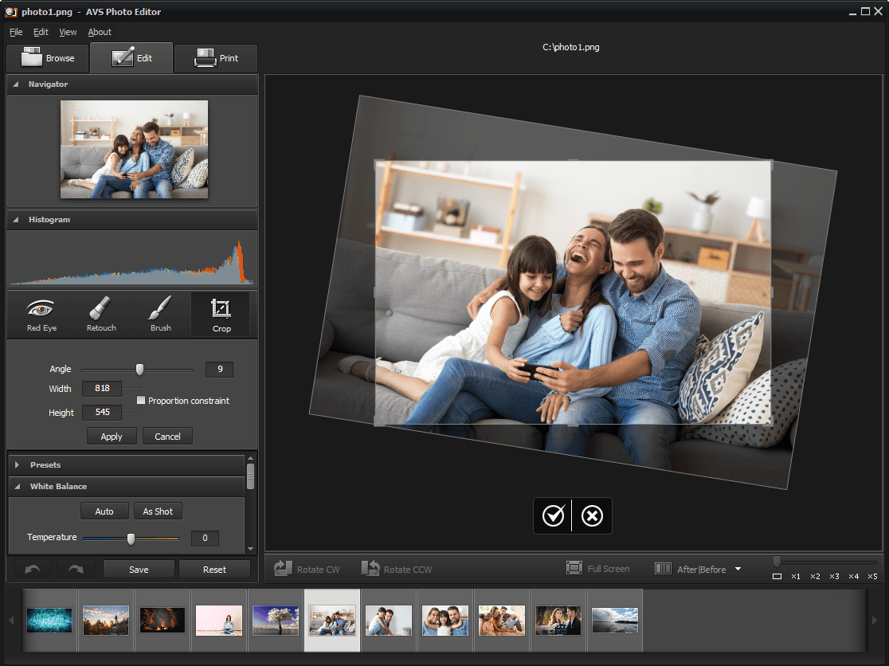The image size is (889, 666).
Task: Click the zoom slider handle
Action: pyautogui.click(x=777, y=561)
